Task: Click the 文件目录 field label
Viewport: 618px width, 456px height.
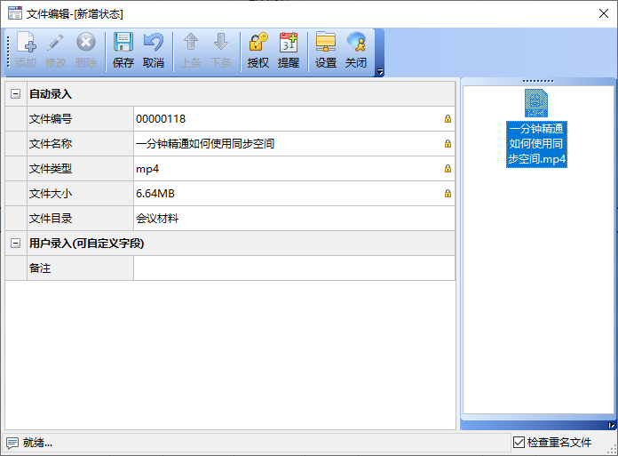Action: [x=51, y=218]
